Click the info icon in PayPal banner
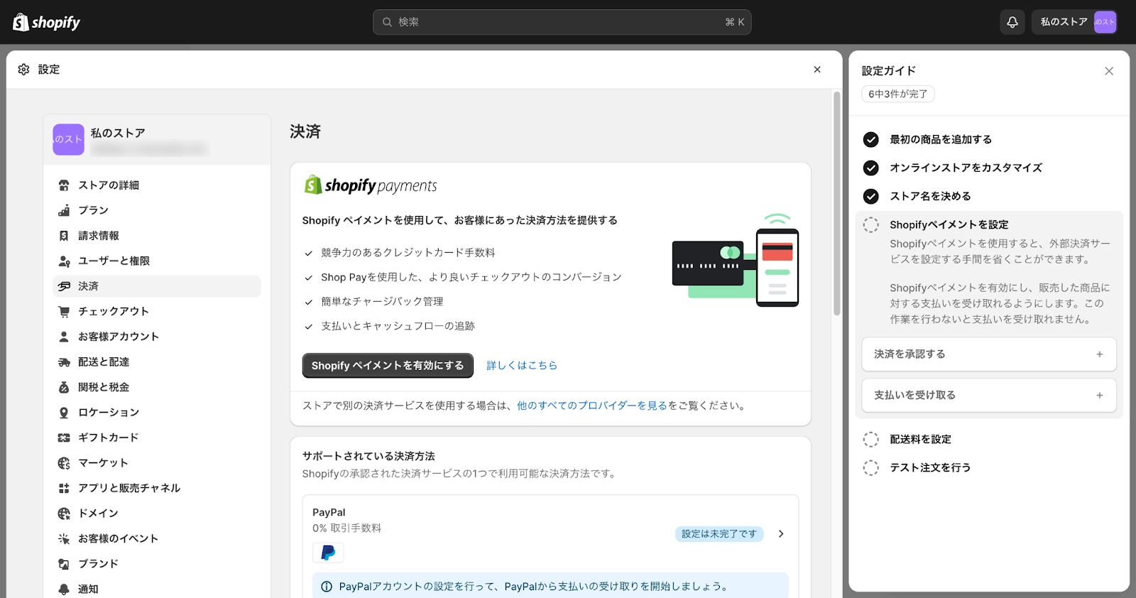Viewport: 1136px width, 598px height. (327, 587)
